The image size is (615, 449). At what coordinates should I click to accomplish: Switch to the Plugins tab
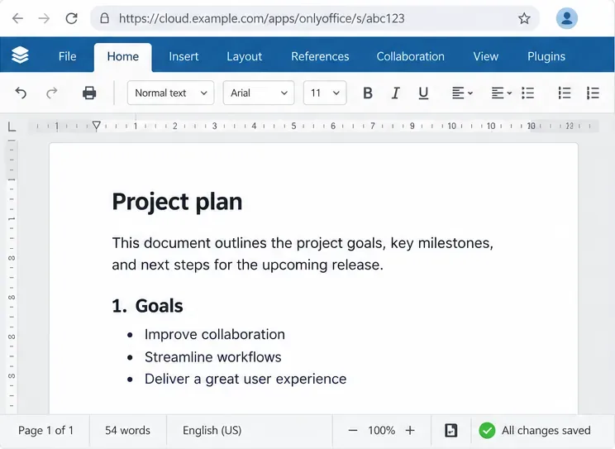pyautogui.click(x=546, y=56)
